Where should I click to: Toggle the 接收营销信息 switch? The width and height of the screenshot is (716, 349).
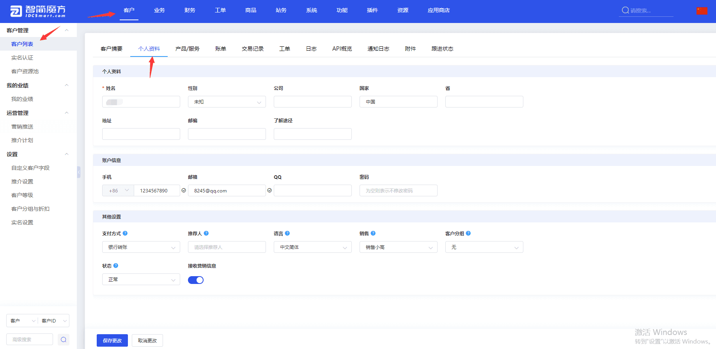(x=196, y=280)
